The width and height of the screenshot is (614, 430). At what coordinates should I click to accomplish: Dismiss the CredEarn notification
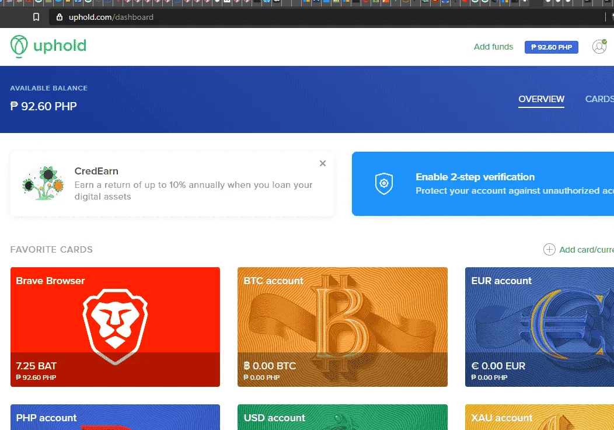point(323,163)
